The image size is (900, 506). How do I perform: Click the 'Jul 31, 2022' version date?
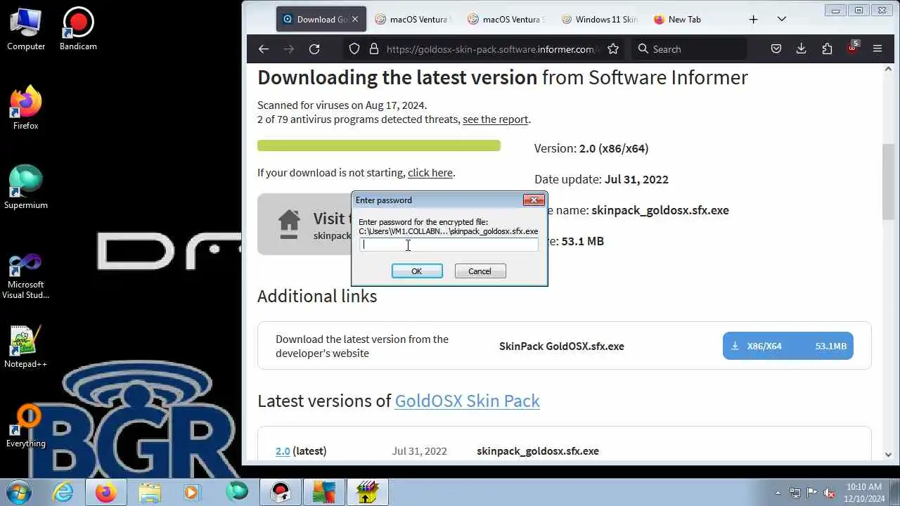(x=420, y=451)
